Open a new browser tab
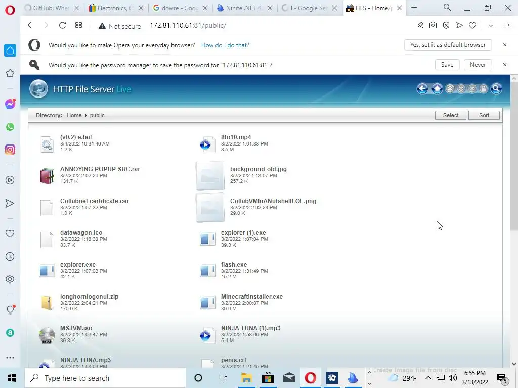 (414, 8)
